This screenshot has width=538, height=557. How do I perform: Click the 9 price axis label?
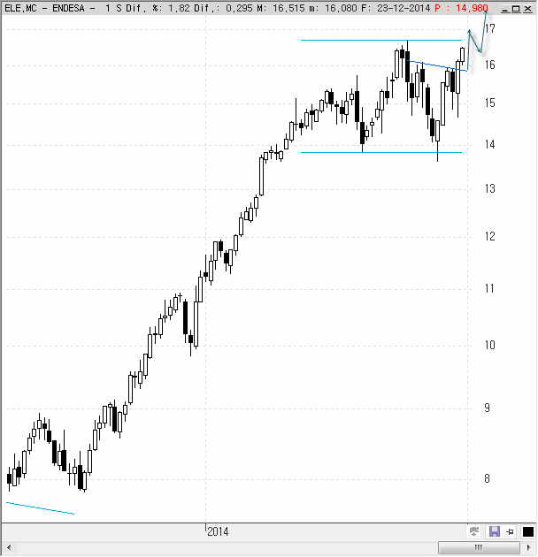click(488, 408)
